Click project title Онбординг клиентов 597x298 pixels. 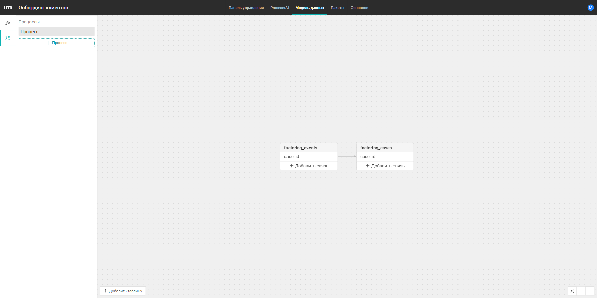43,8
